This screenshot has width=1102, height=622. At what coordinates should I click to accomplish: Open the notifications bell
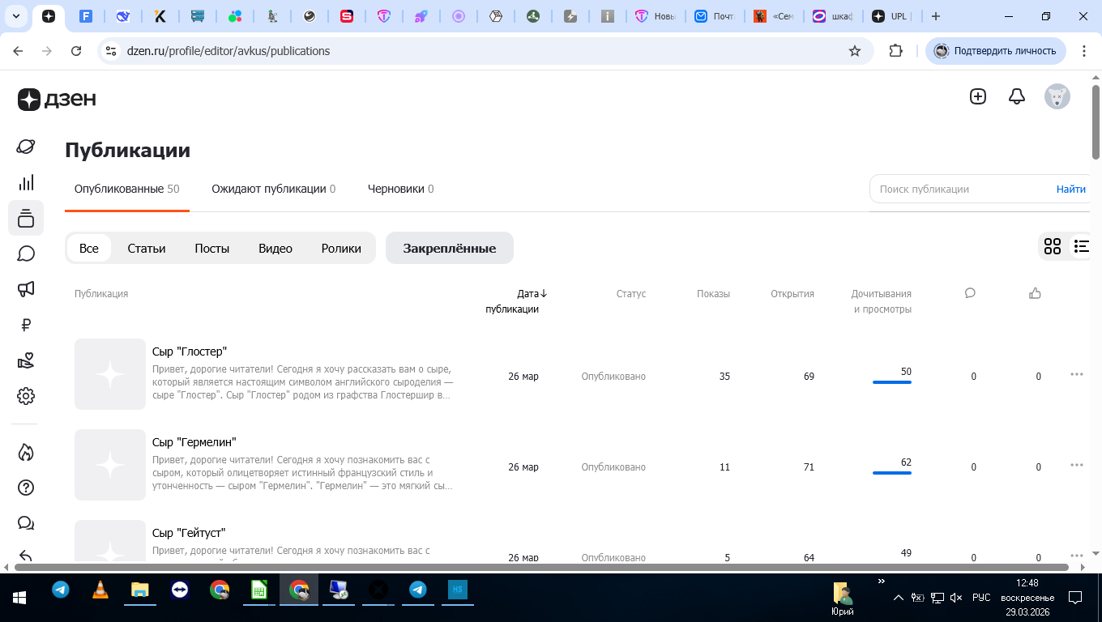coord(1017,96)
